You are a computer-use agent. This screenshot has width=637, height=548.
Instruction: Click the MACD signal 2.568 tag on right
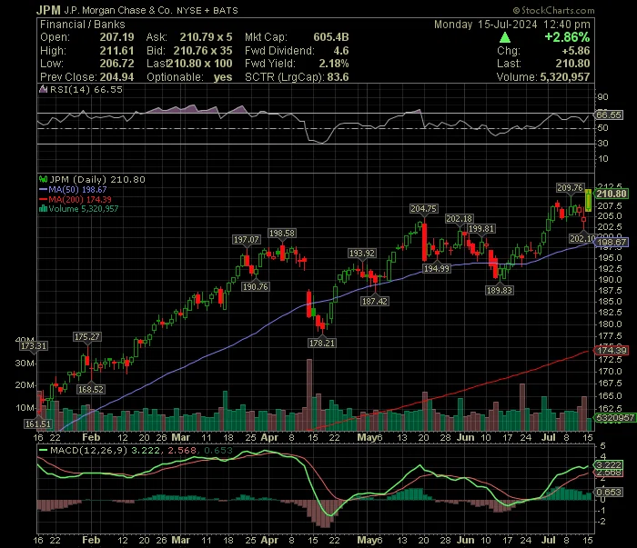[x=608, y=473]
